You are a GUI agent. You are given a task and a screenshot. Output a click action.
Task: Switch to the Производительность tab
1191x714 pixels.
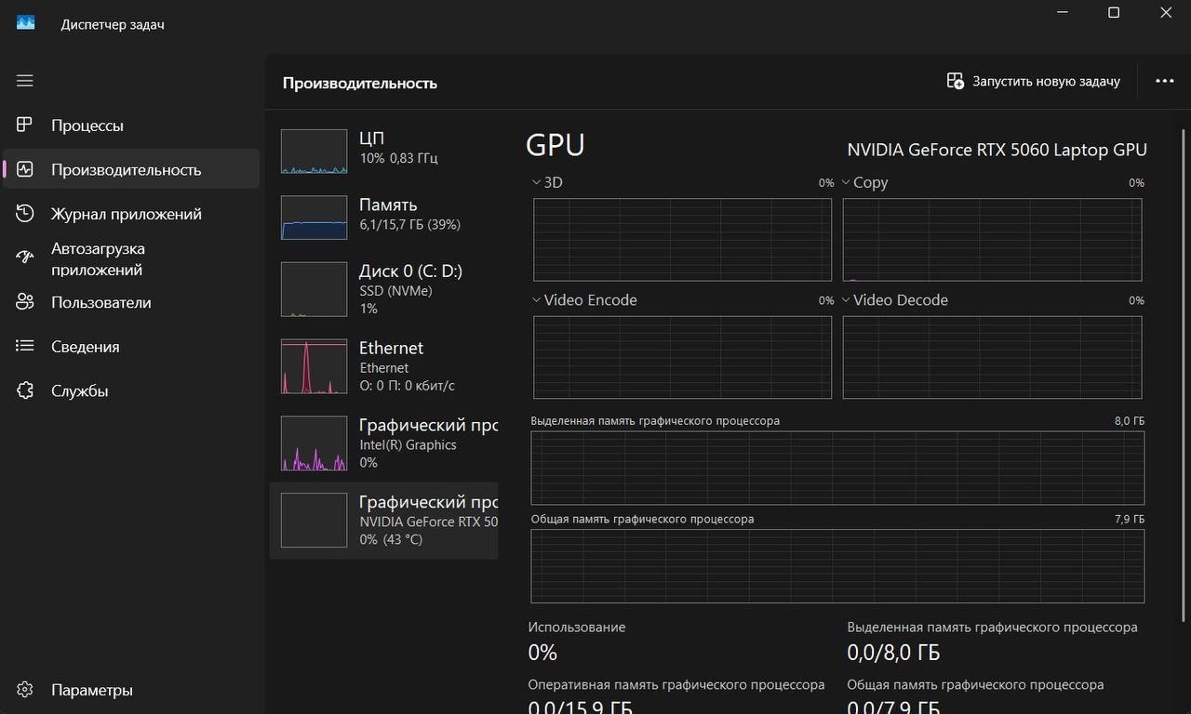click(126, 170)
